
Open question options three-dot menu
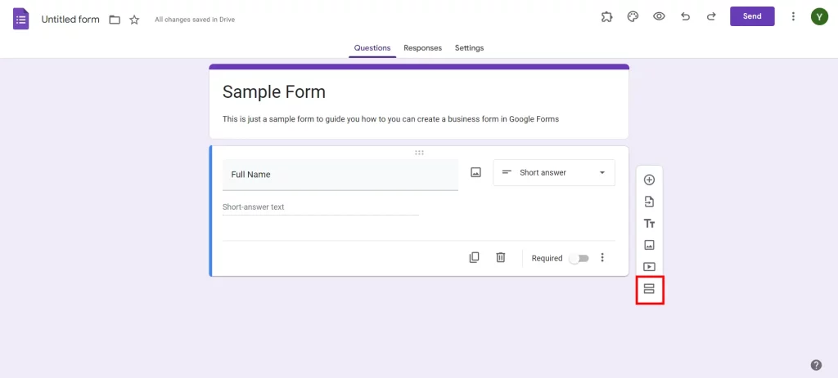coord(602,257)
